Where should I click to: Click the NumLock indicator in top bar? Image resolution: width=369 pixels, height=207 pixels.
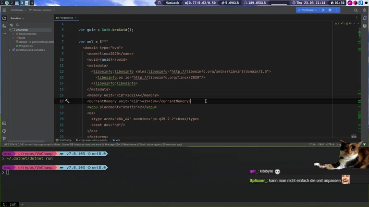click(x=172, y=3)
